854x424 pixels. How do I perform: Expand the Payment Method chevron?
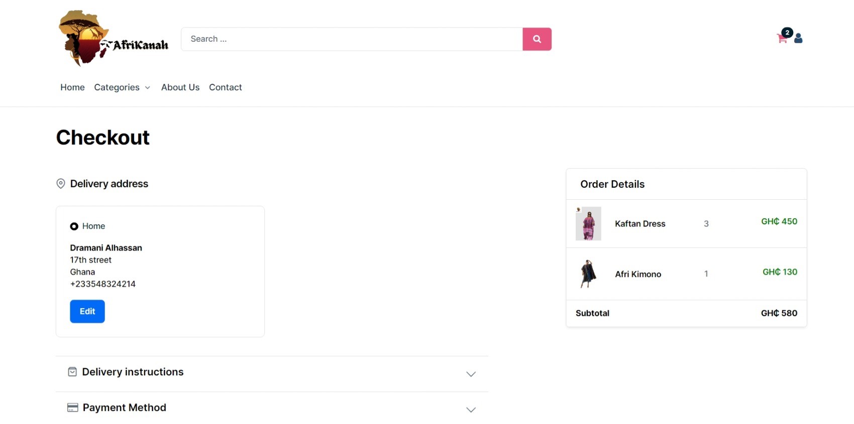[471, 410]
